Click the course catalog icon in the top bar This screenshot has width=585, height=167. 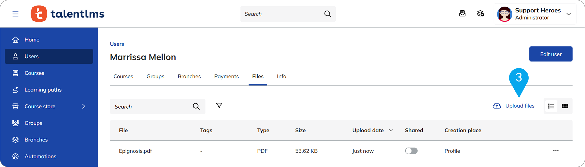480,14
